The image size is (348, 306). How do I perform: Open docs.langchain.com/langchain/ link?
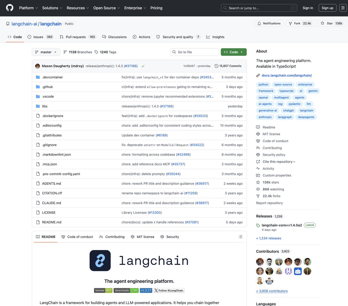click(x=287, y=75)
